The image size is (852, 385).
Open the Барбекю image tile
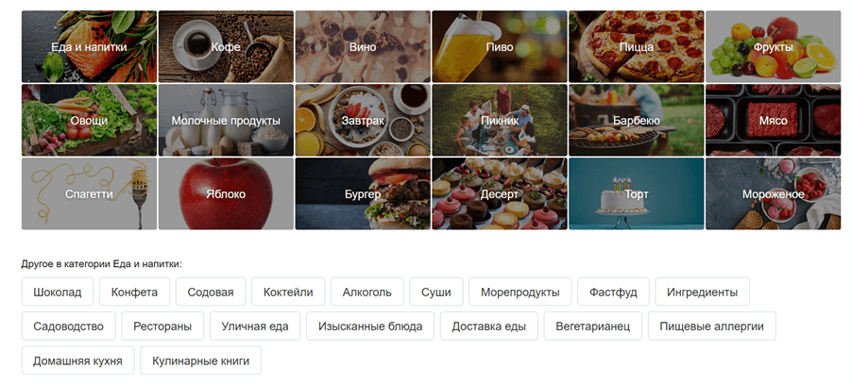pos(637,120)
